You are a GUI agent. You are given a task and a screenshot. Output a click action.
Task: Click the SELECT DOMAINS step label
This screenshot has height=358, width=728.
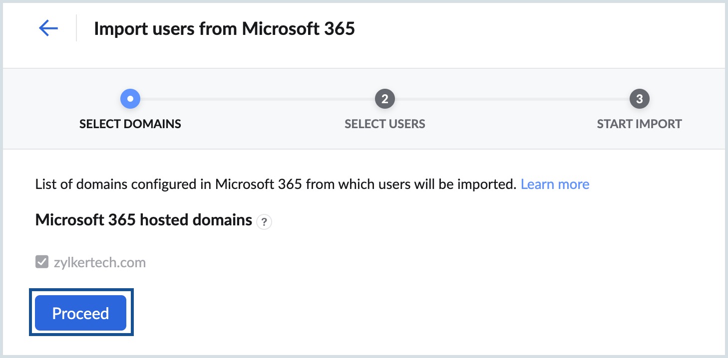coord(130,124)
